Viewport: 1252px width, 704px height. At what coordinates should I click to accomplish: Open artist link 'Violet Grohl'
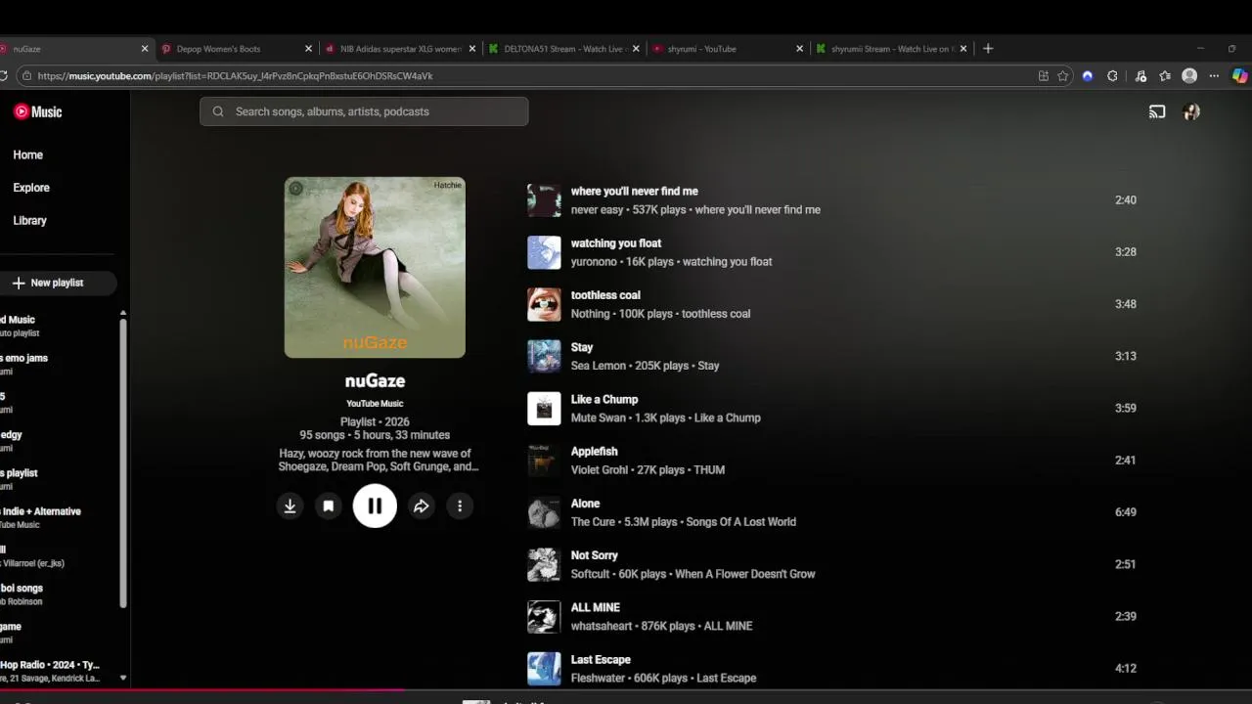click(600, 470)
